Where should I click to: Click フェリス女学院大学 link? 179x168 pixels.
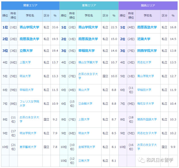(29, 104)
